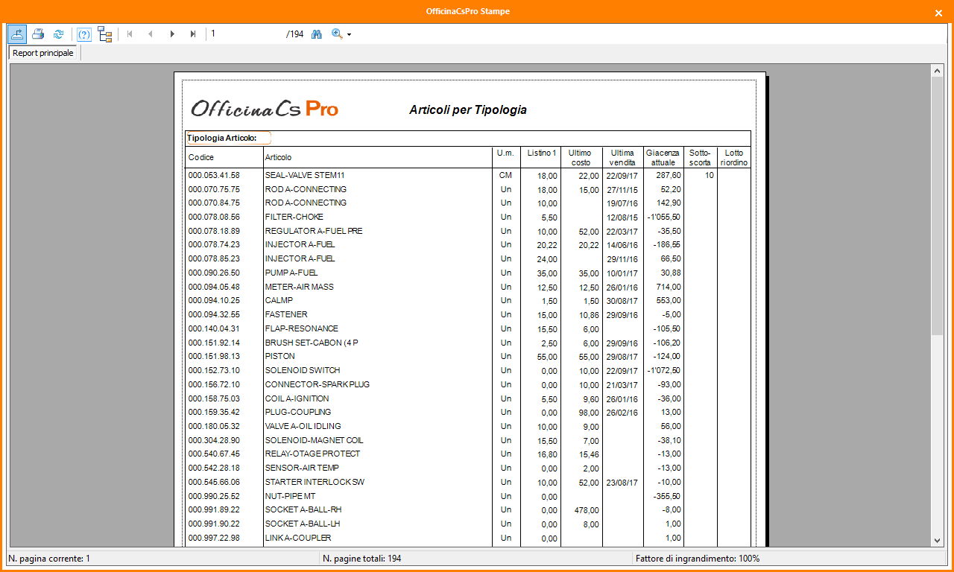This screenshot has height=572, width=954.
Task: Click article PISTON
Action: coord(279,356)
